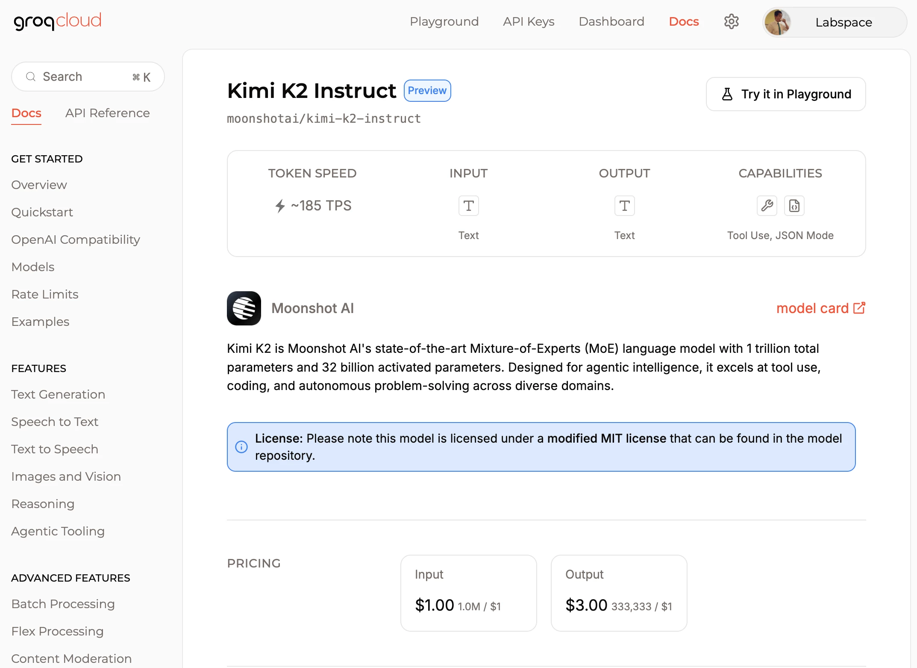Click the flask icon in Try it button
The height and width of the screenshot is (668, 917).
[727, 94]
